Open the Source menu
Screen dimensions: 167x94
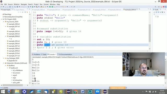(x=10, y=4)
